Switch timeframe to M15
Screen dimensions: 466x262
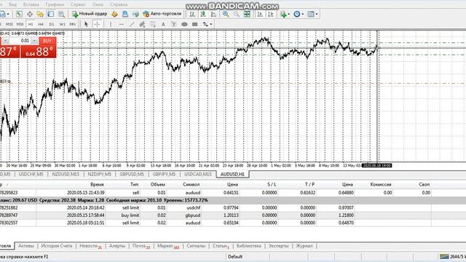9,24
